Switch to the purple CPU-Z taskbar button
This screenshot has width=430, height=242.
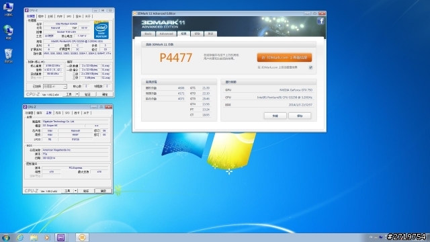tap(61, 237)
